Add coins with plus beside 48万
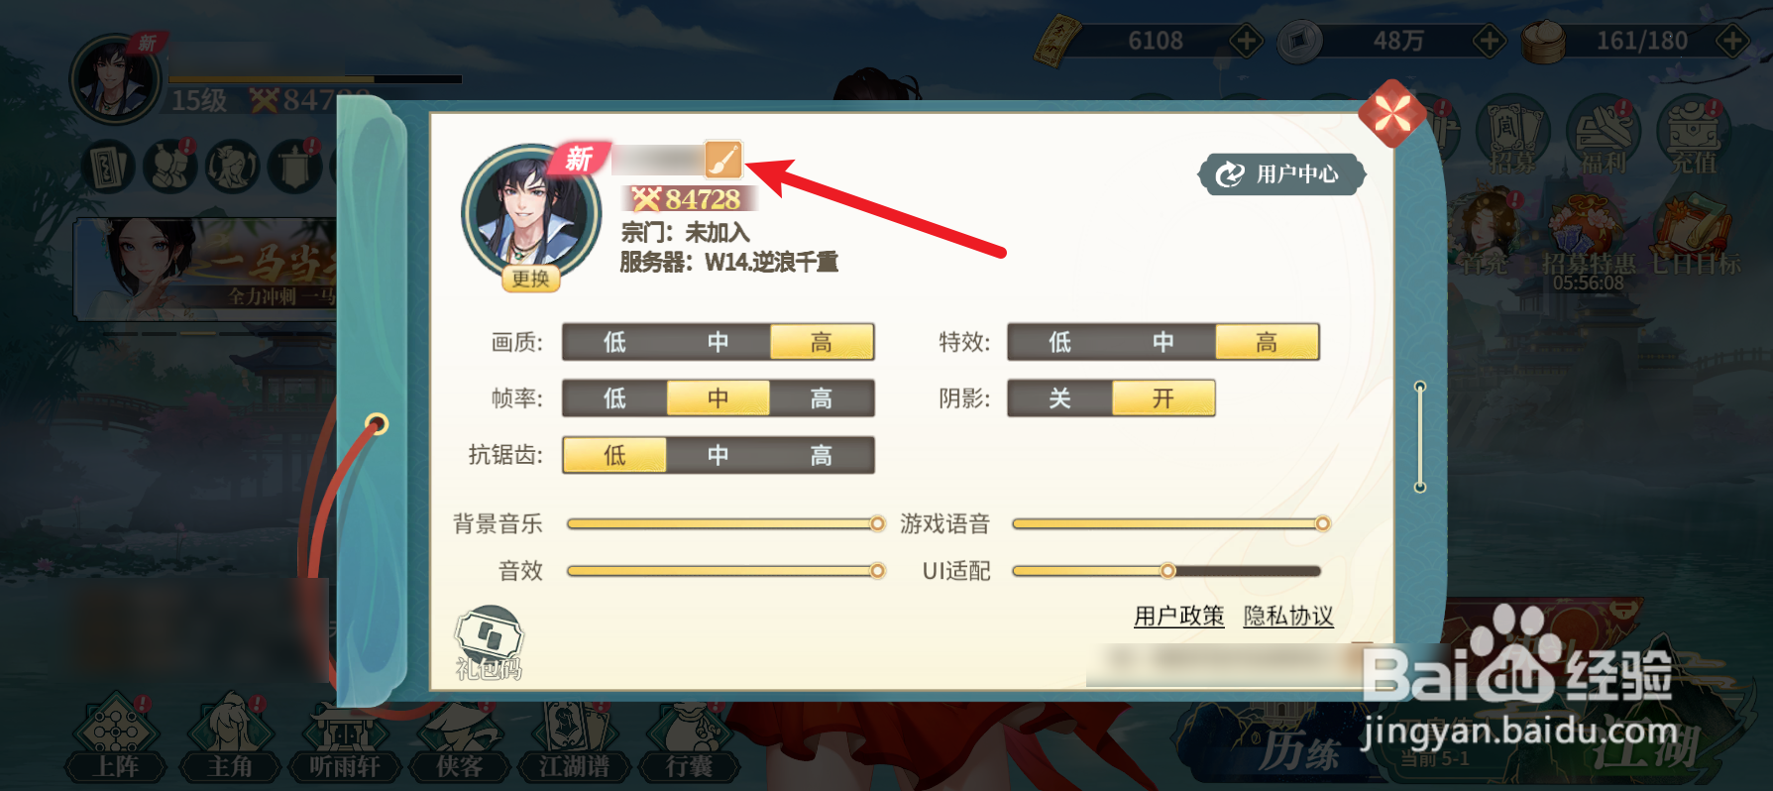The height and width of the screenshot is (791, 1773). click(1488, 41)
